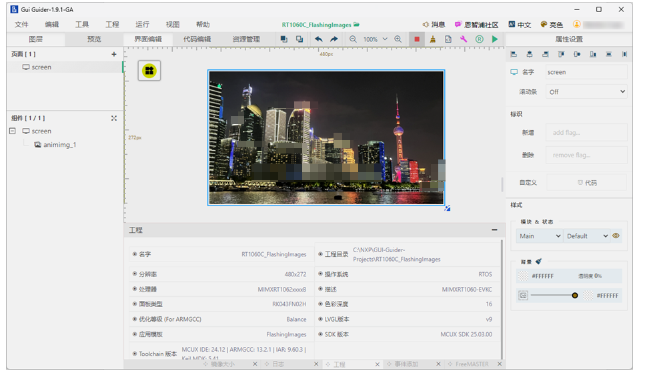Click the green run simulator play icon
The image size is (647, 375).
[495, 39]
